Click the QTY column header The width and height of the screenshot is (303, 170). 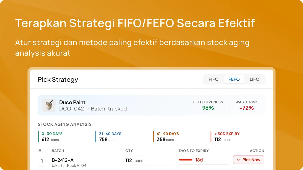point(129,151)
